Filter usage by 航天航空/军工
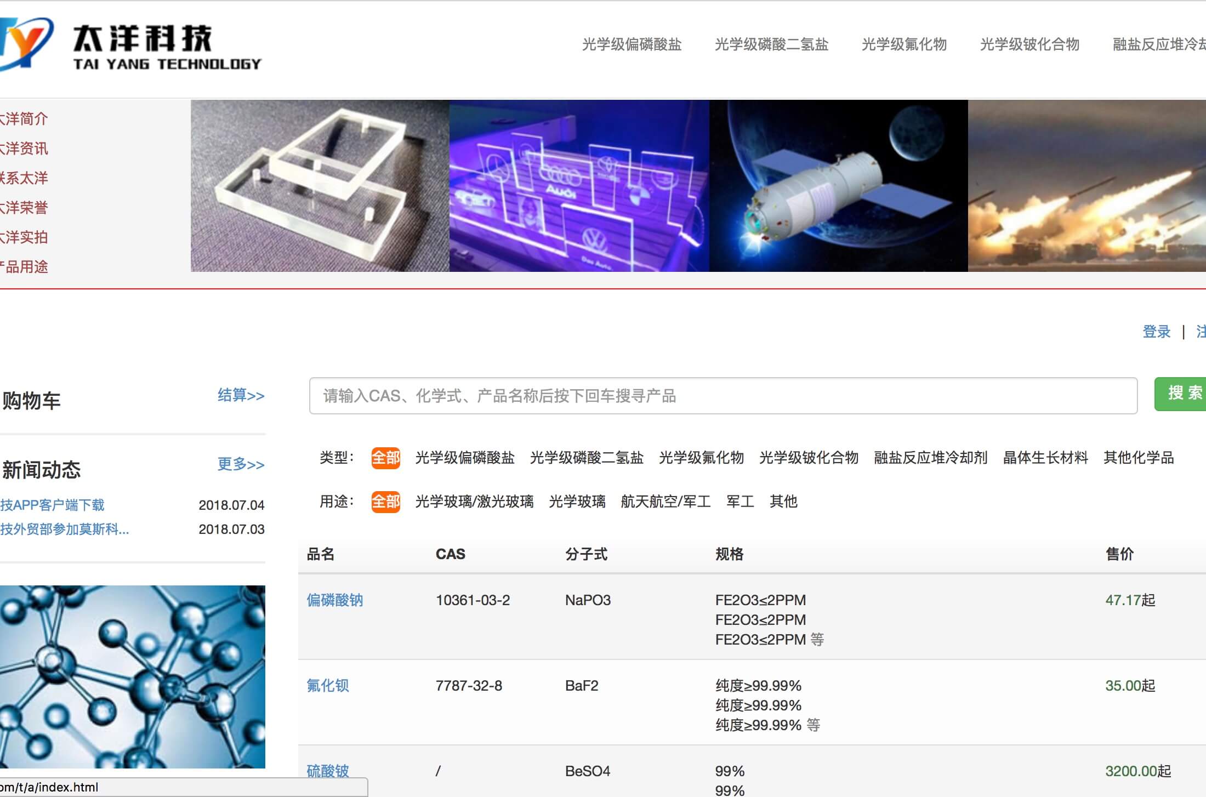 click(x=665, y=502)
